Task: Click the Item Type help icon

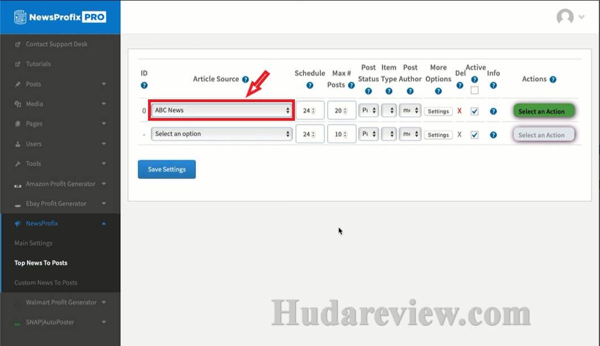Action: tap(389, 91)
